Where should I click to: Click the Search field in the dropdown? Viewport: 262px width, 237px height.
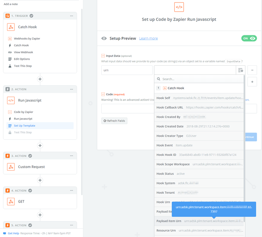click(199, 79)
